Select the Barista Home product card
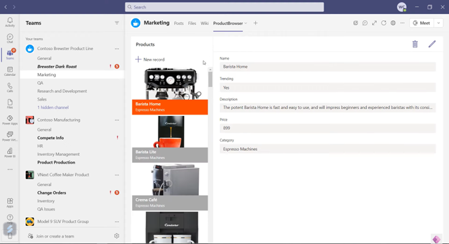Image resolution: width=449 pixels, height=244 pixels. click(x=170, y=91)
